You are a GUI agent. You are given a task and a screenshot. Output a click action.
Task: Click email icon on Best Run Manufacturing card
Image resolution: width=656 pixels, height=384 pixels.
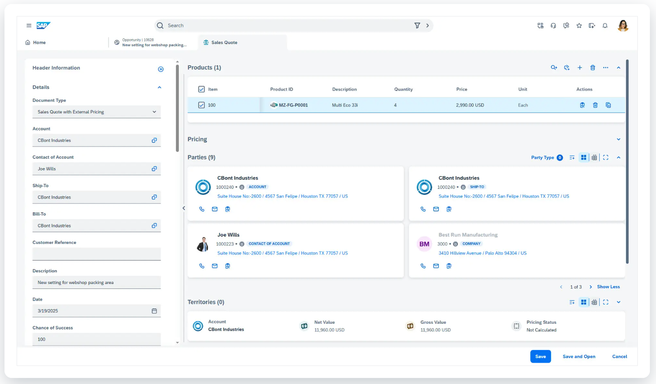coord(436,266)
